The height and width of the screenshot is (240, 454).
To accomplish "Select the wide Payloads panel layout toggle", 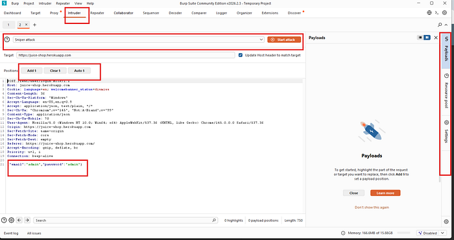I will pos(427,38).
